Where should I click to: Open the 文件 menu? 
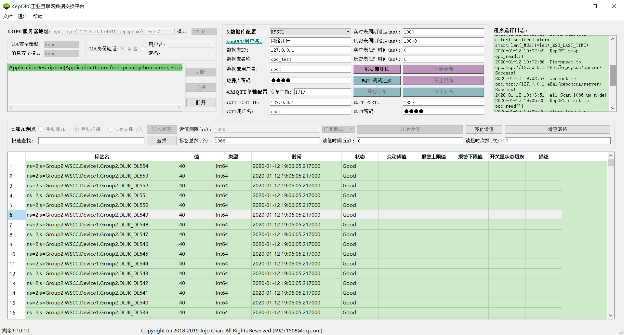click(x=8, y=17)
